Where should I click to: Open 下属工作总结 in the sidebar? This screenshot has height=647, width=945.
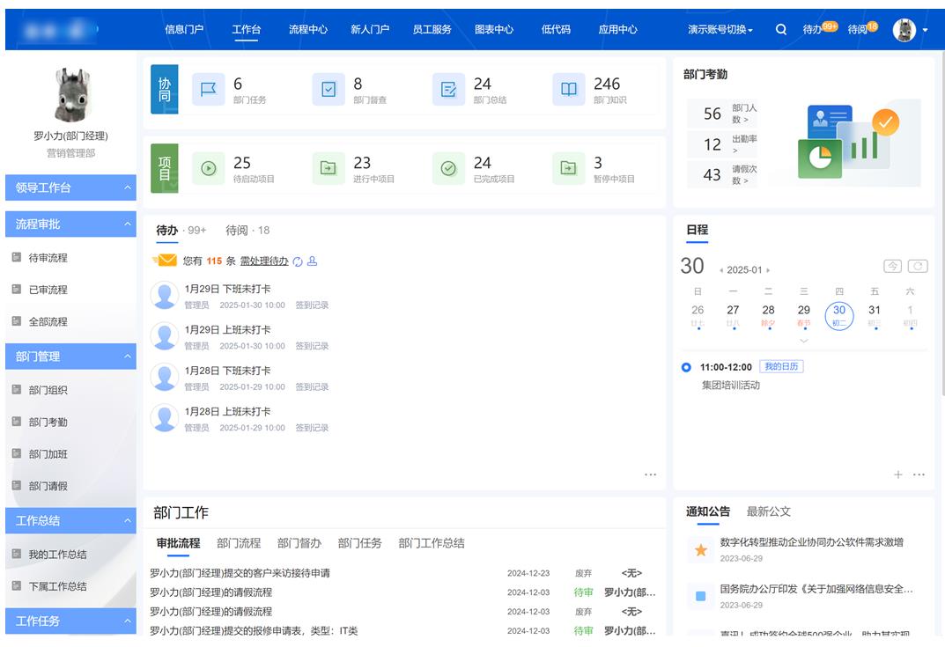tap(58, 587)
